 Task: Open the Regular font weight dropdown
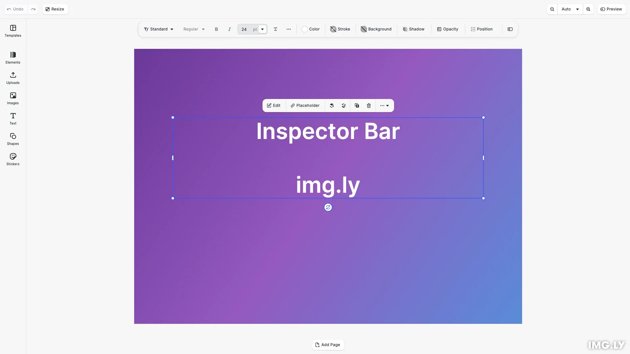coord(194,29)
